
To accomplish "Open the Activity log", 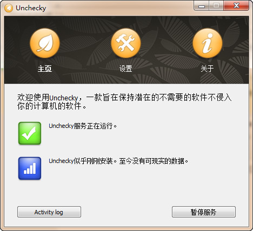I will [49, 212].
